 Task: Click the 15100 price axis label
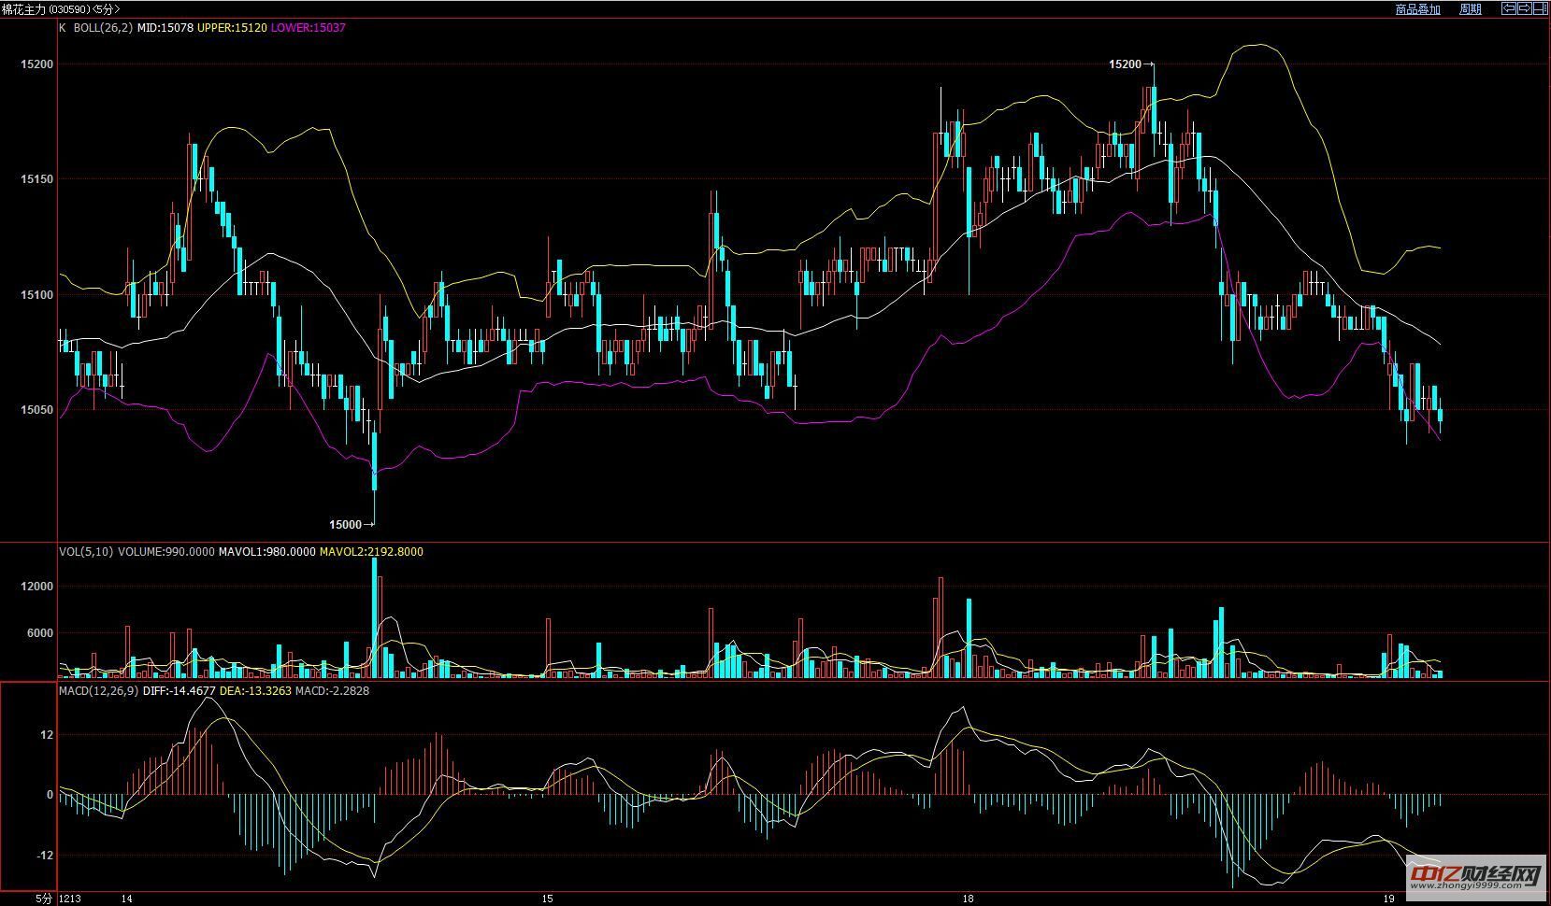coord(36,294)
